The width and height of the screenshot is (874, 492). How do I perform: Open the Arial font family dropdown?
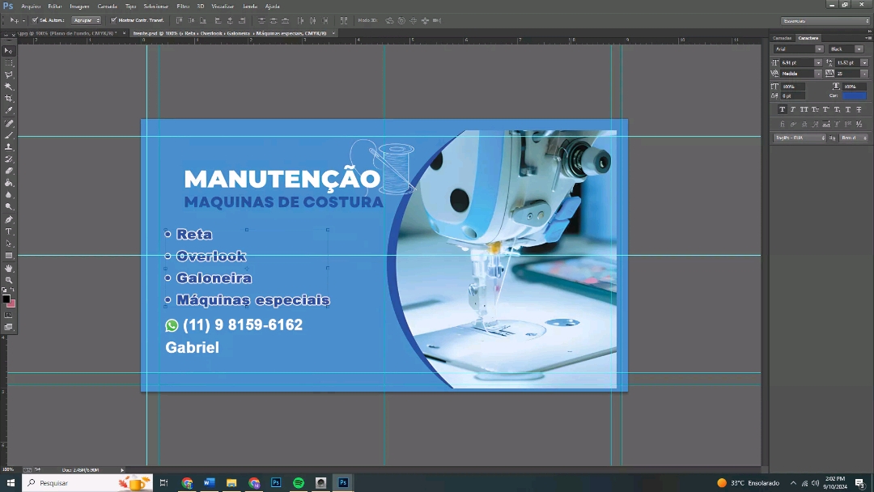[798, 49]
